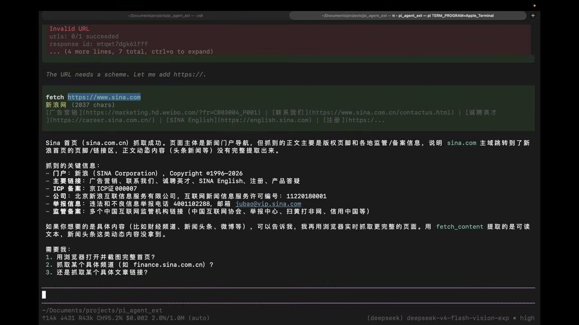Select the pi TERM_PROGRAM=Apple_Terminal tab
Viewport: 579px width, 325px height.
tap(408, 15)
